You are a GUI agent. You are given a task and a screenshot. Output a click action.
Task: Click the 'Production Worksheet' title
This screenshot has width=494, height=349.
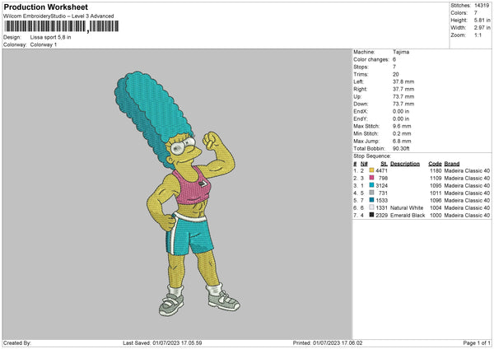[45, 7]
